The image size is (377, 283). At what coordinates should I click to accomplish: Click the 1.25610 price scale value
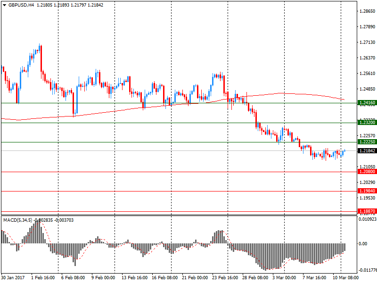[368, 74]
